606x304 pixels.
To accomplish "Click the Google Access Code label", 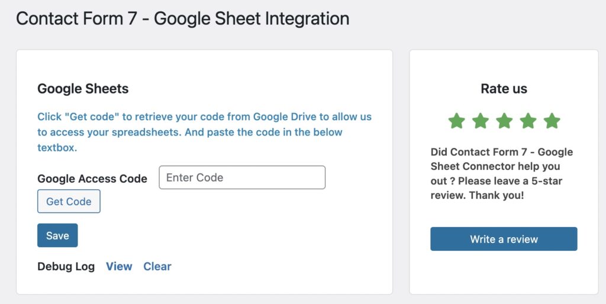I will [92, 179].
